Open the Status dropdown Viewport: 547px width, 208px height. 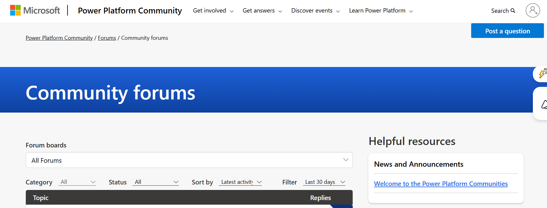(x=156, y=182)
